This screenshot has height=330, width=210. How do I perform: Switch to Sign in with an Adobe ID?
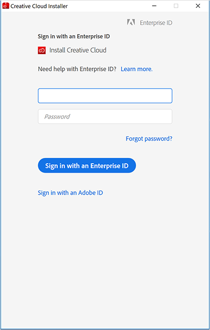(70, 193)
